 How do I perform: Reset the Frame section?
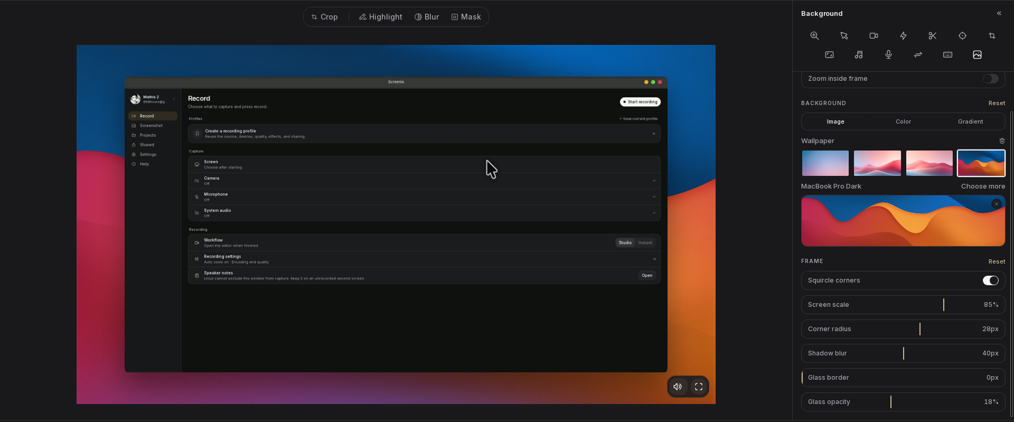click(997, 261)
